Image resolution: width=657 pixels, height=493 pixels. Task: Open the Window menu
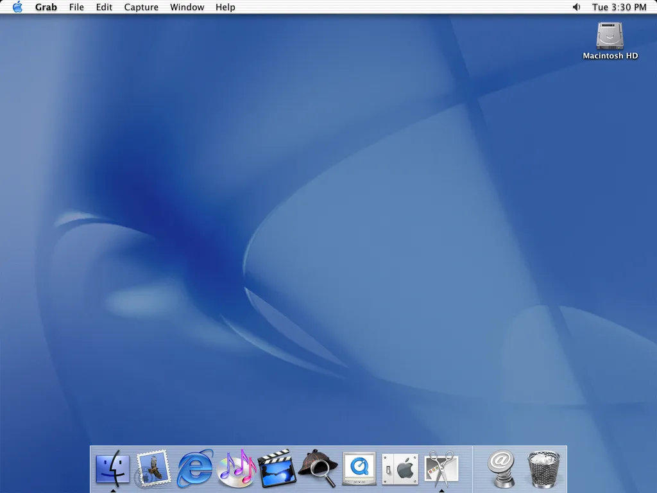187,7
